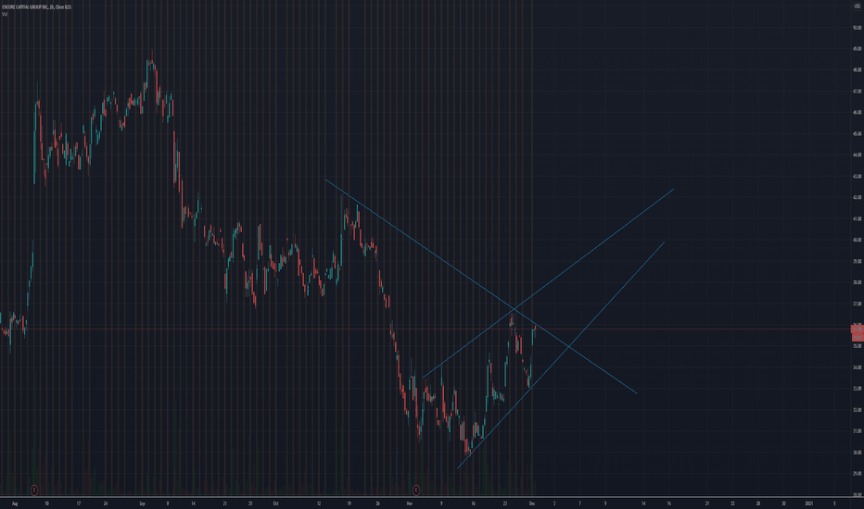This screenshot has width=864, height=509.
Task: Click the Sep label on time axis
Action: pos(142,503)
